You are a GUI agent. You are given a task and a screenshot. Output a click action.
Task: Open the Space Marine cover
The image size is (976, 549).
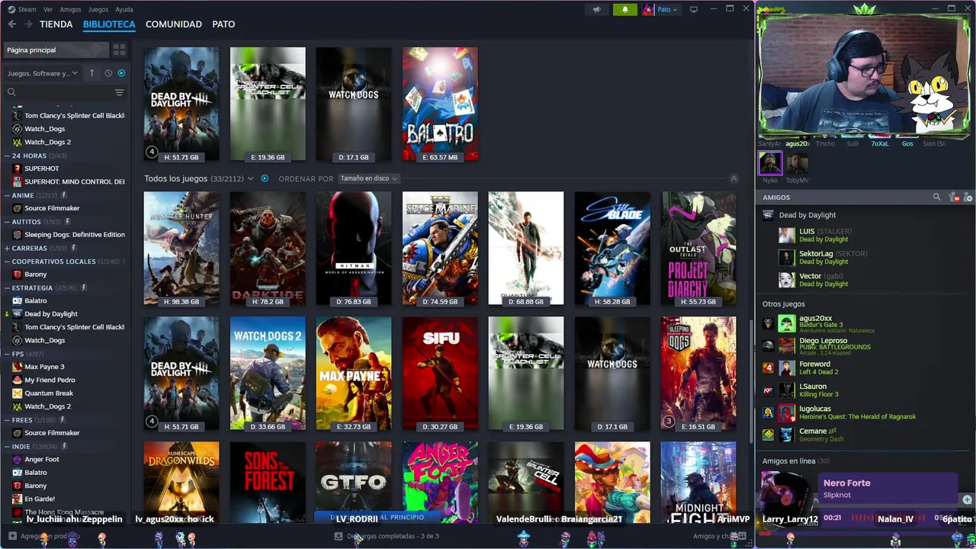(440, 248)
